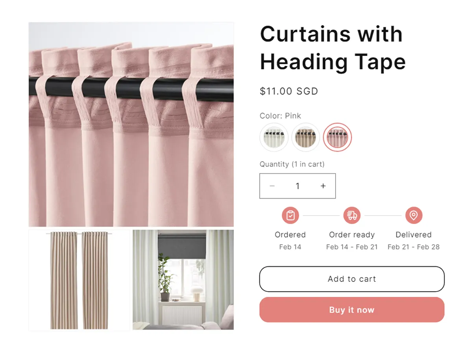Click the $11.00 SGD price text

click(x=289, y=91)
